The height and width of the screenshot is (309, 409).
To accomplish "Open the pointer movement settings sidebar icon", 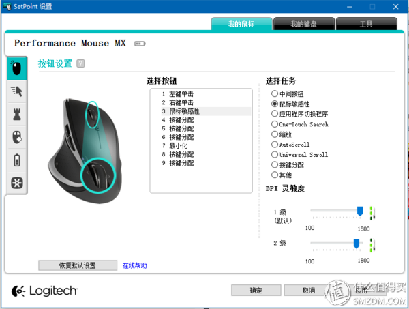I will click(16, 91).
